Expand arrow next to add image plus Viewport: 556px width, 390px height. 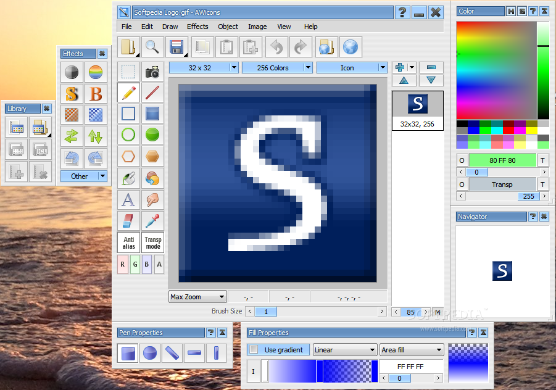(x=412, y=67)
